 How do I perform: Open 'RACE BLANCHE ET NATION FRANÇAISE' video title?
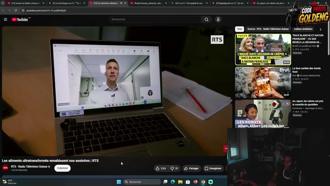[x=308, y=39]
